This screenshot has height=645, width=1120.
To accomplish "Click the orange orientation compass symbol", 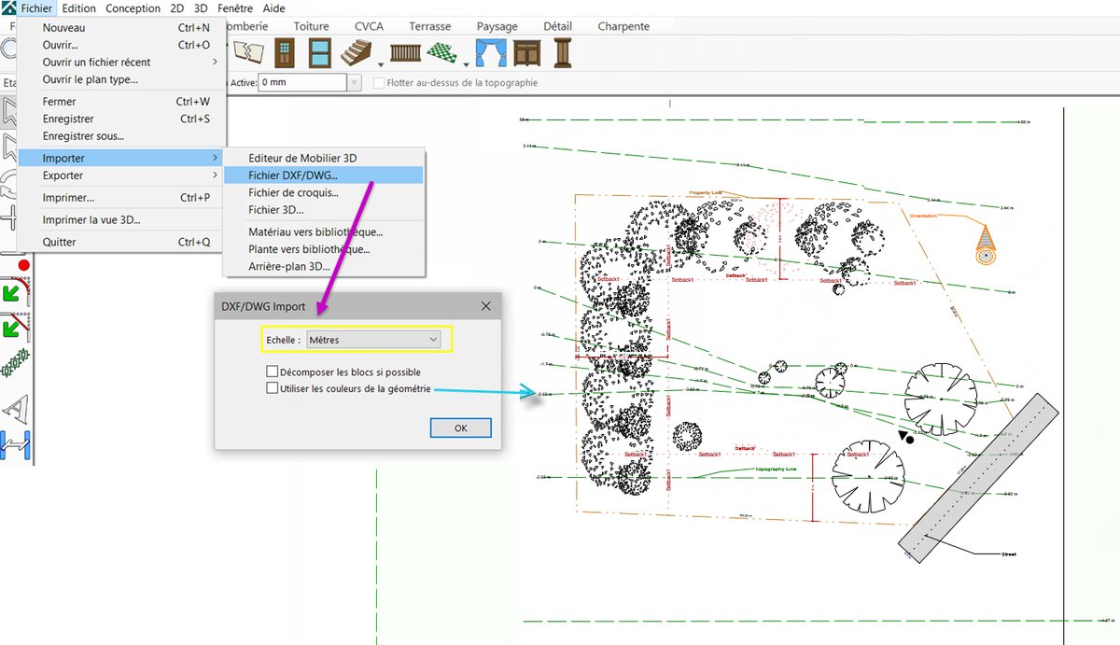I will (986, 244).
